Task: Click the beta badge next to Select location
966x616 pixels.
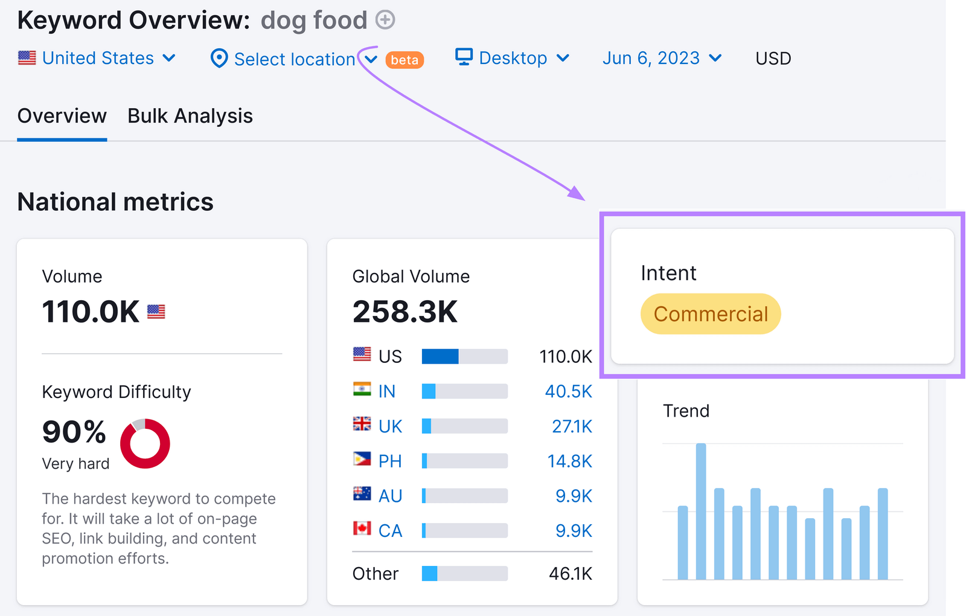Action: tap(405, 59)
